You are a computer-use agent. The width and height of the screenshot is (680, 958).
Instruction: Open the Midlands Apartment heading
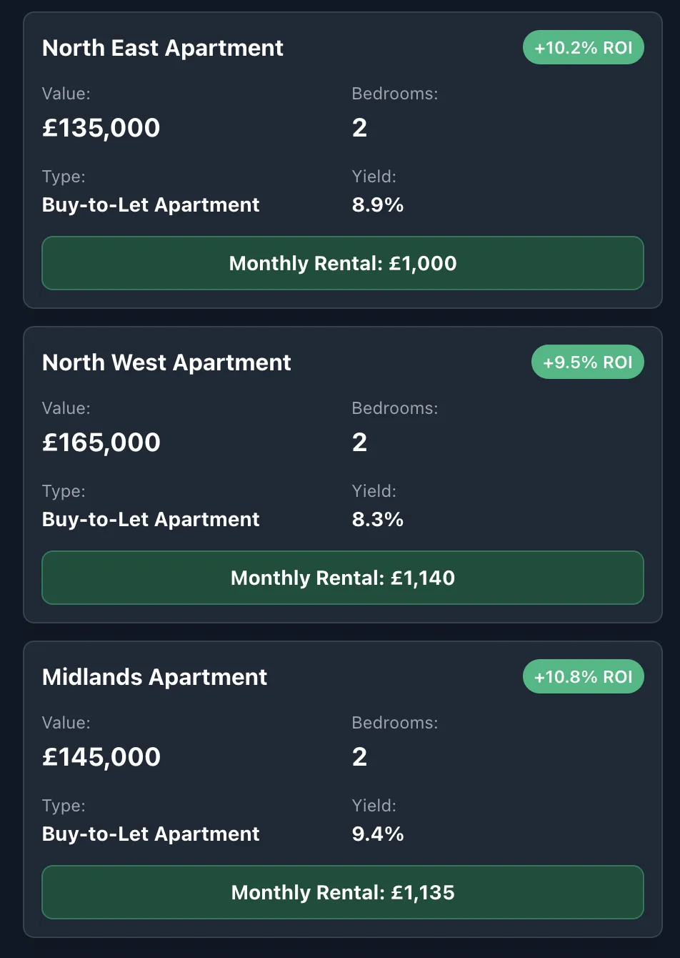coord(154,677)
